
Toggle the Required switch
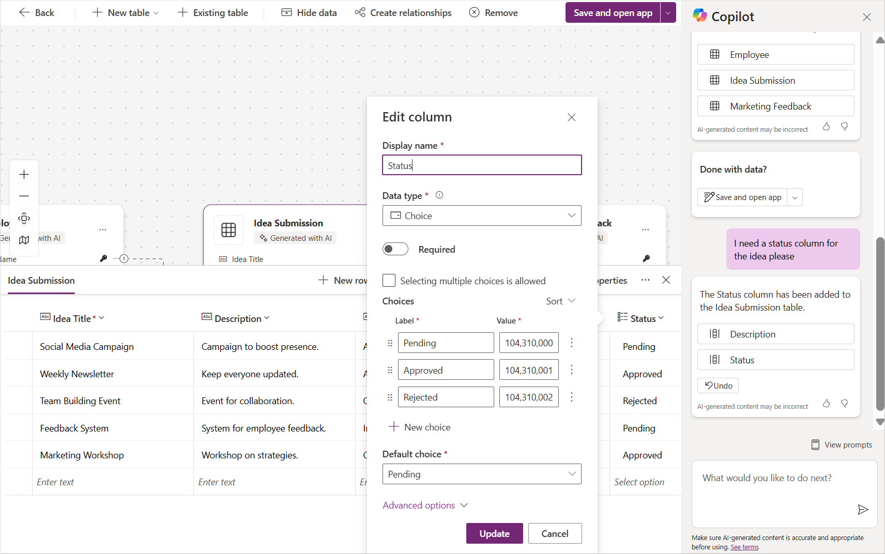pos(395,249)
